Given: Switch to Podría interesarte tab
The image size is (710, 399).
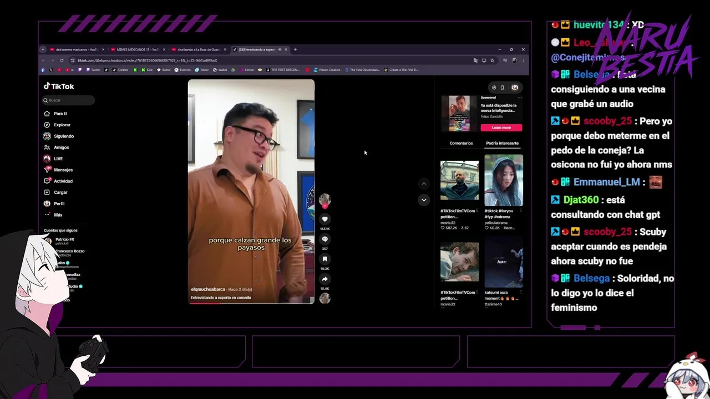Looking at the screenshot, I should click(x=503, y=143).
